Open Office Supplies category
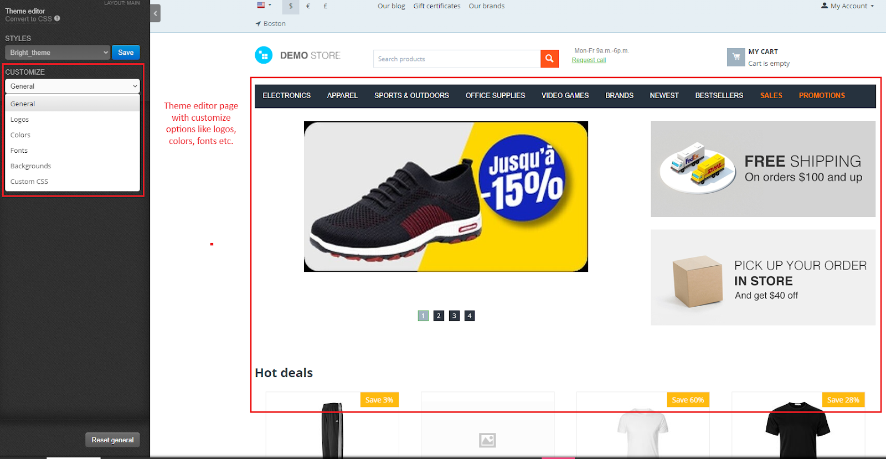 [x=495, y=96]
